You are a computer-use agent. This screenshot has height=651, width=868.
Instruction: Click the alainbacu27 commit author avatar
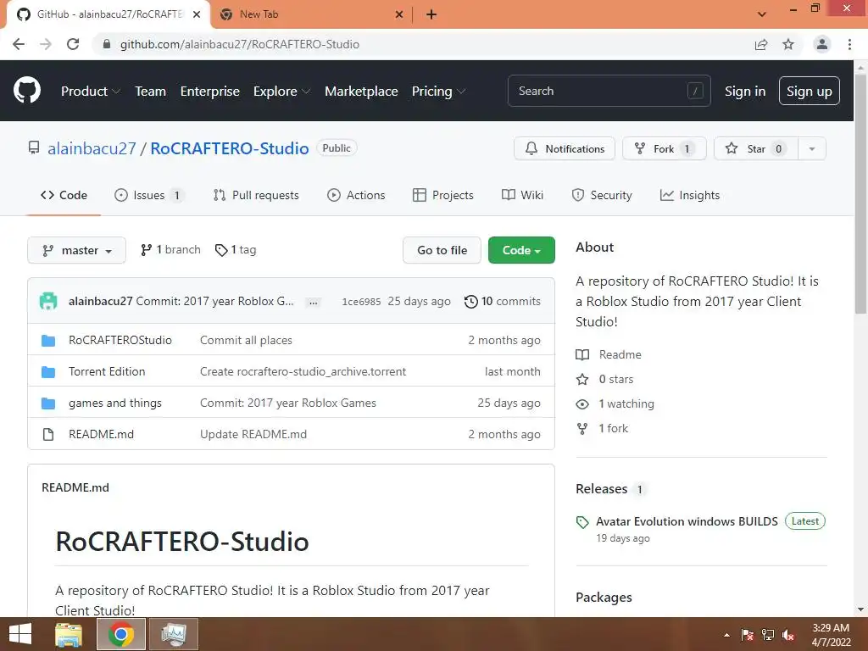[48, 301]
